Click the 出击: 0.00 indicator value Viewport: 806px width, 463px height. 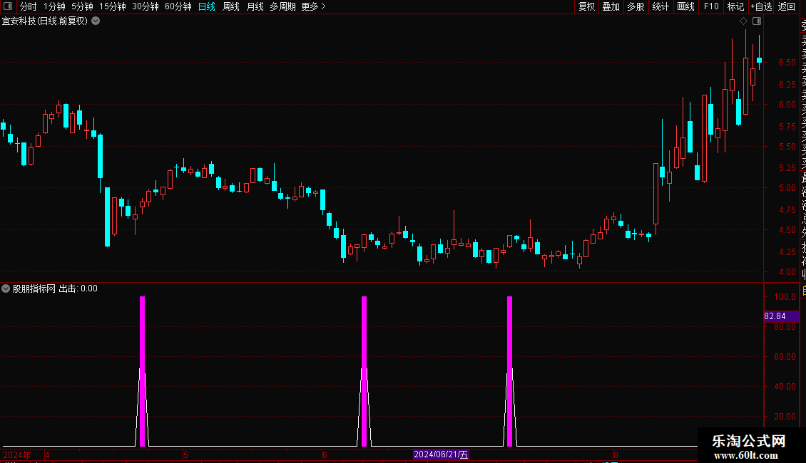[x=78, y=288]
